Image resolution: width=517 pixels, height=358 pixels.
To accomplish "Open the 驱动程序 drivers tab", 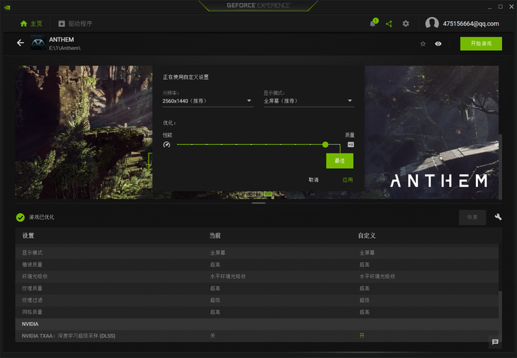I will pyautogui.click(x=75, y=24).
